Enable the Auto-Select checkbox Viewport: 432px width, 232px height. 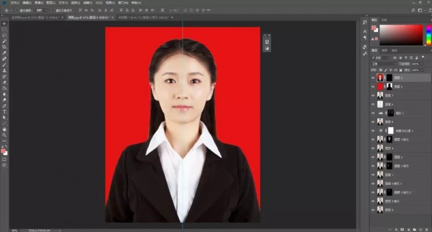click(x=17, y=10)
